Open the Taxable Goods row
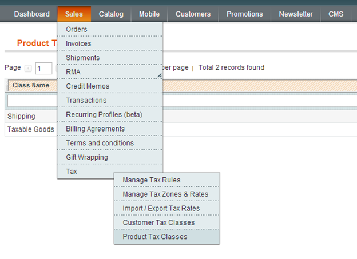357x259 pixels. pos(31,129)
